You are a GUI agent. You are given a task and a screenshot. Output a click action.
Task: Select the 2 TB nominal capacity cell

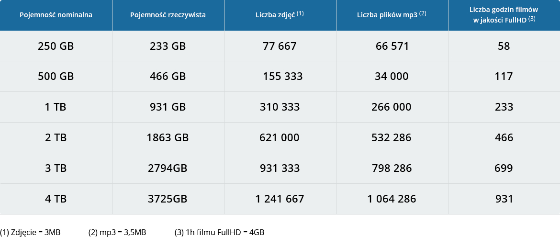pos(56,138)
